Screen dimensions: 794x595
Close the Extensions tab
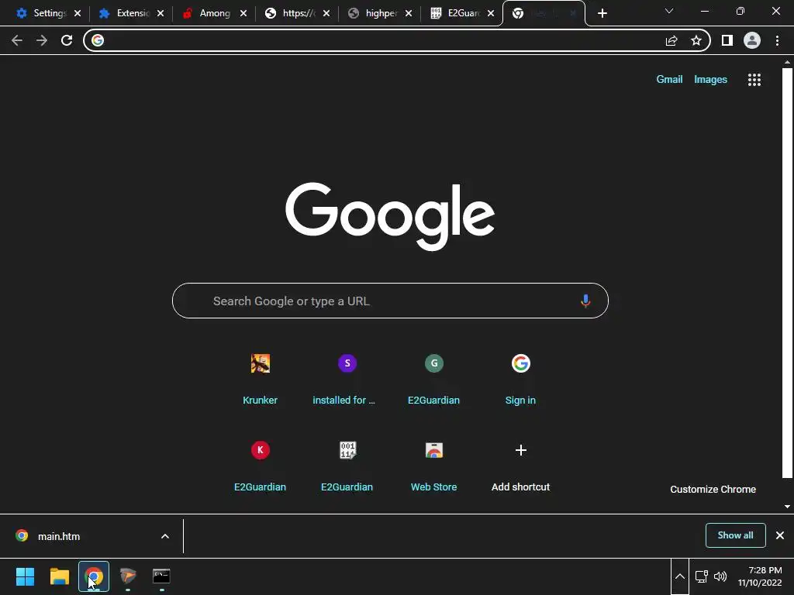tap(161, 14)
